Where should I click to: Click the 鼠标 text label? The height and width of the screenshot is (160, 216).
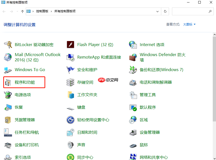coord(144,145)
